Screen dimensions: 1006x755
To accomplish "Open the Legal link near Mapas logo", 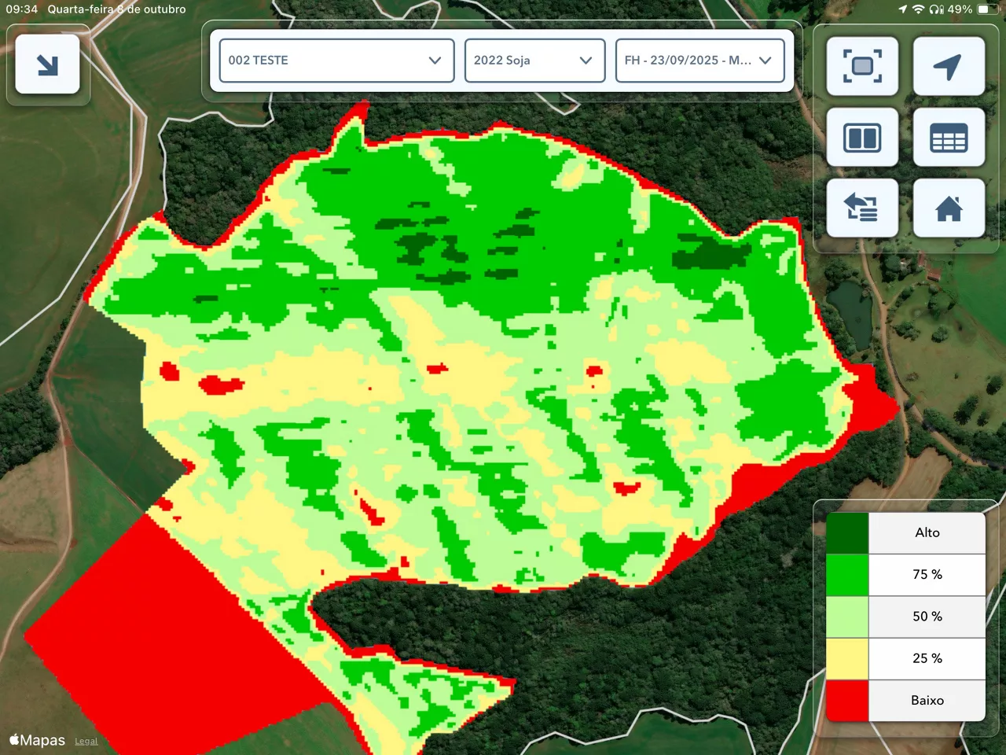I will [x=86, y=742].
